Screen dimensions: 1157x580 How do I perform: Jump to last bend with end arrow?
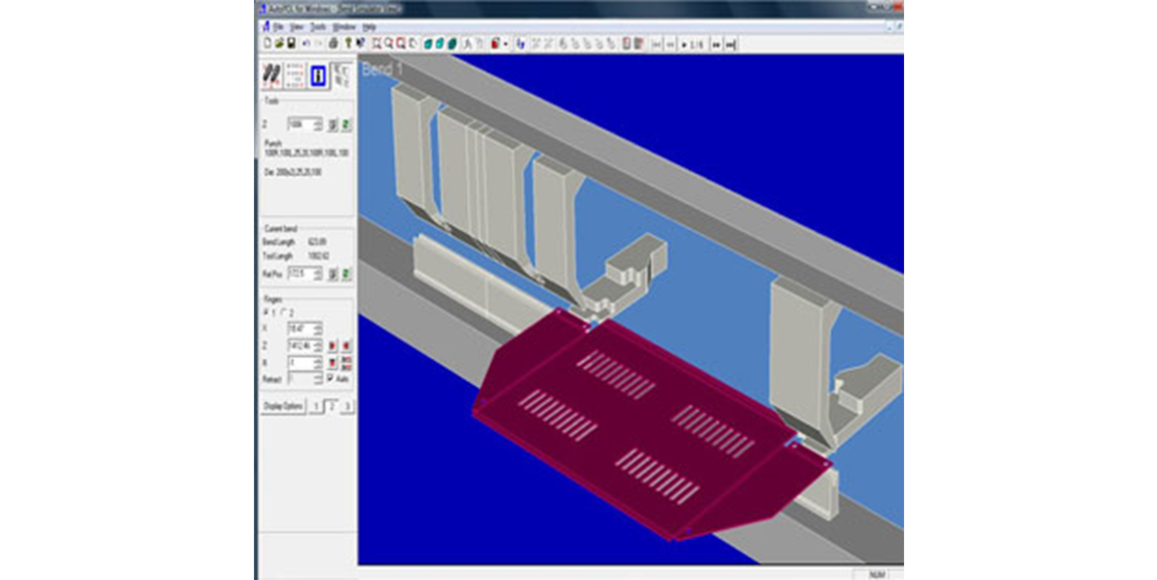[731, 44]
